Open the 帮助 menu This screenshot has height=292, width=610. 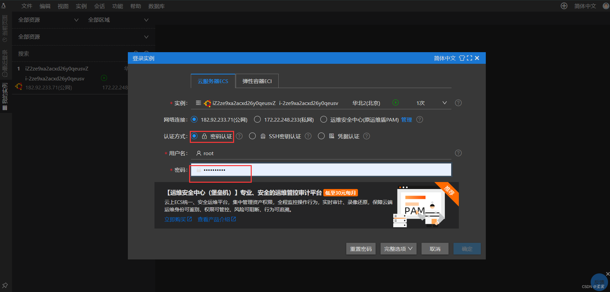(x=136, y=6)
